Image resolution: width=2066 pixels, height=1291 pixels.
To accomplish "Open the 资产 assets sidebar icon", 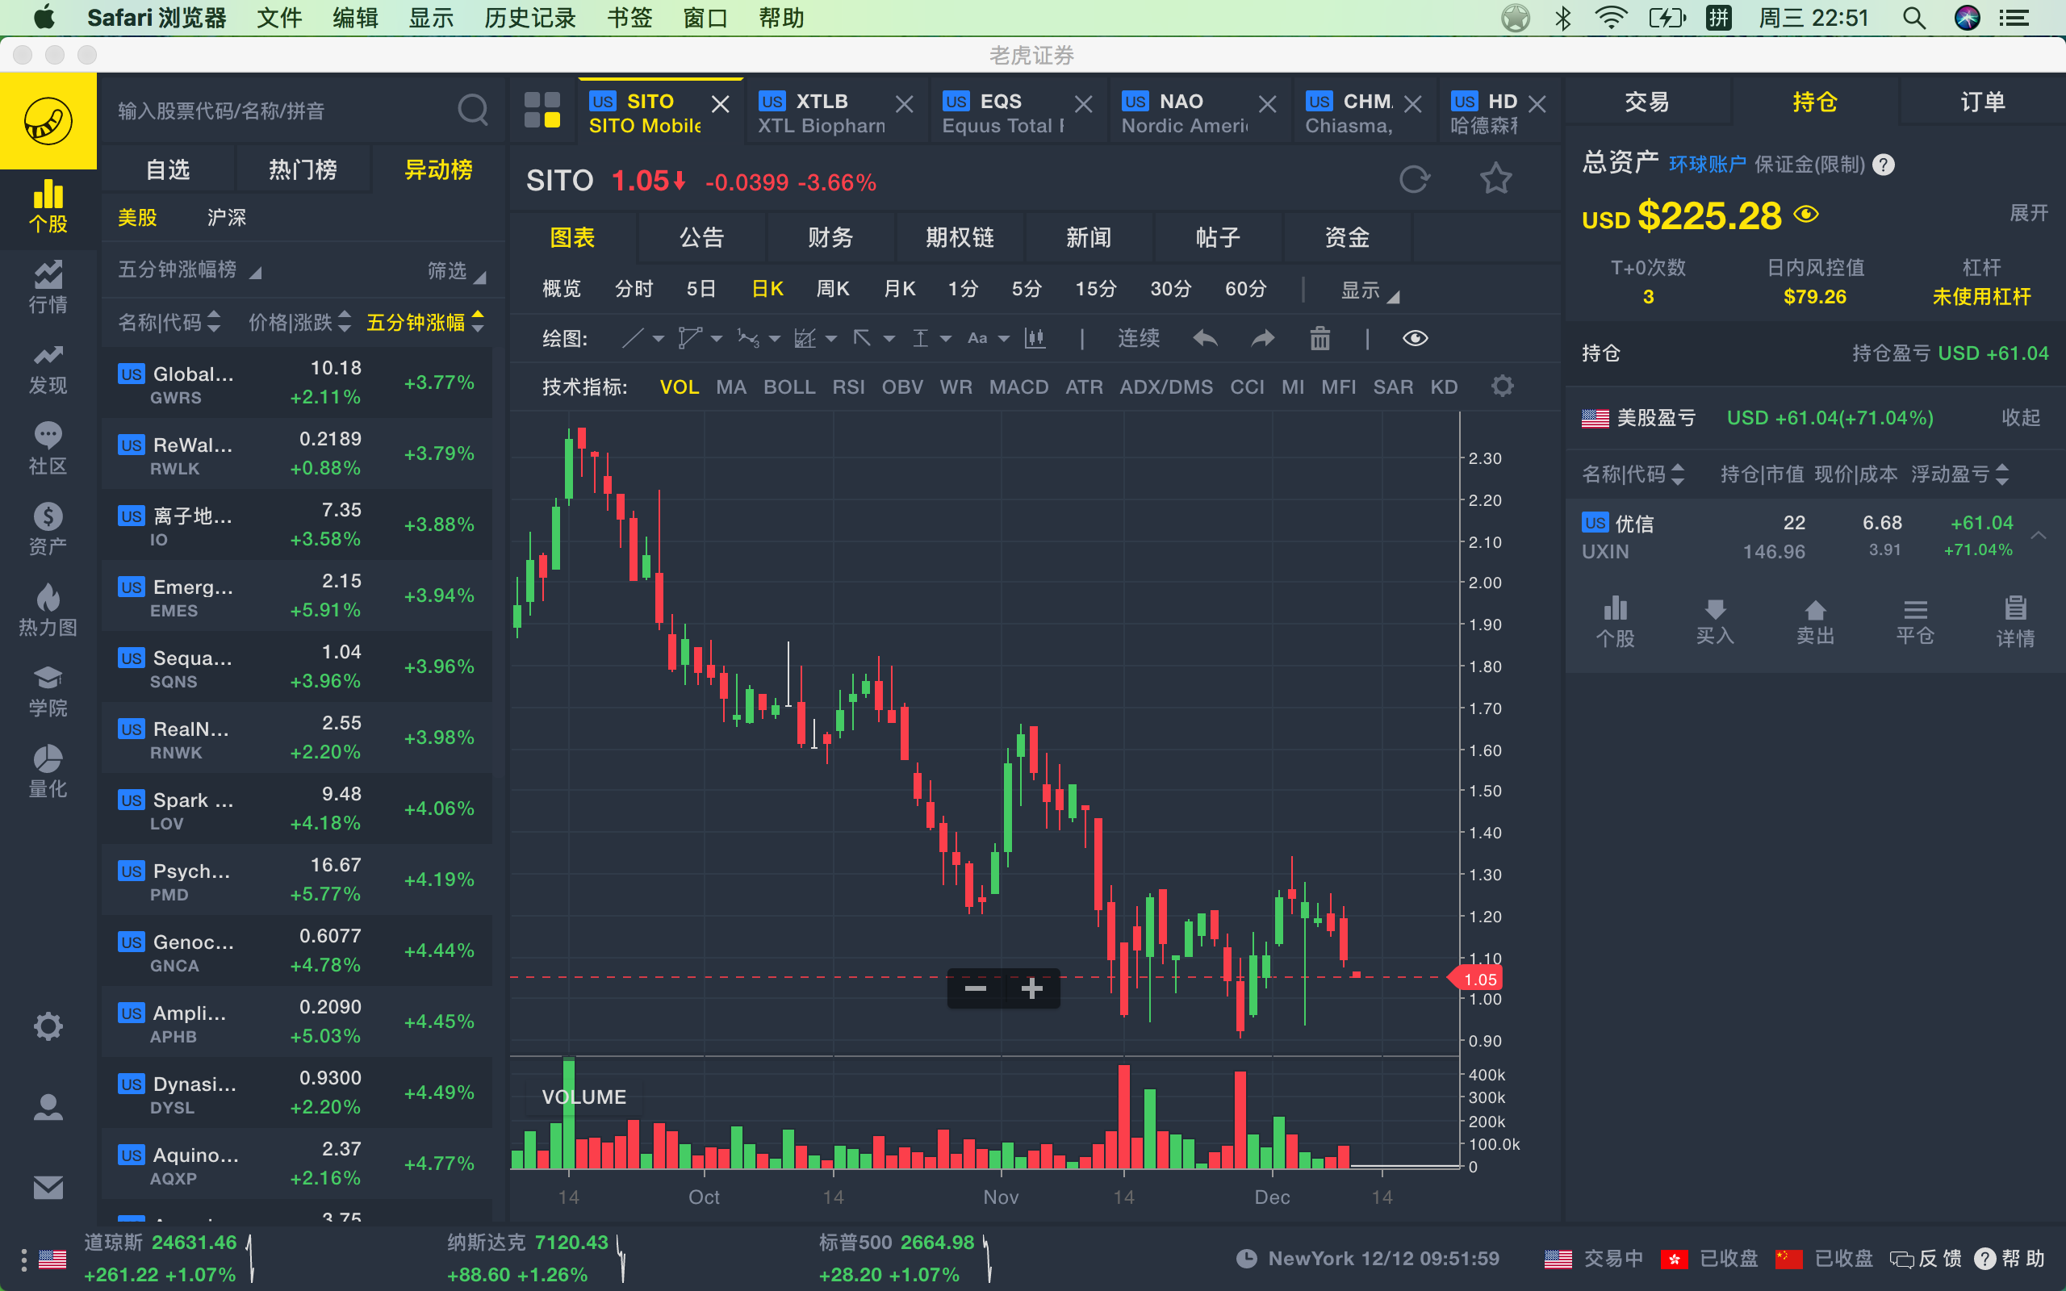I will point(48,529).
